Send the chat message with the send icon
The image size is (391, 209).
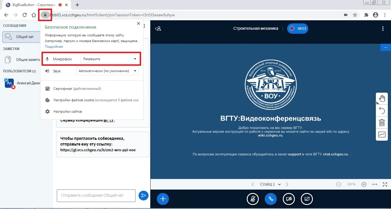[143, 196]
